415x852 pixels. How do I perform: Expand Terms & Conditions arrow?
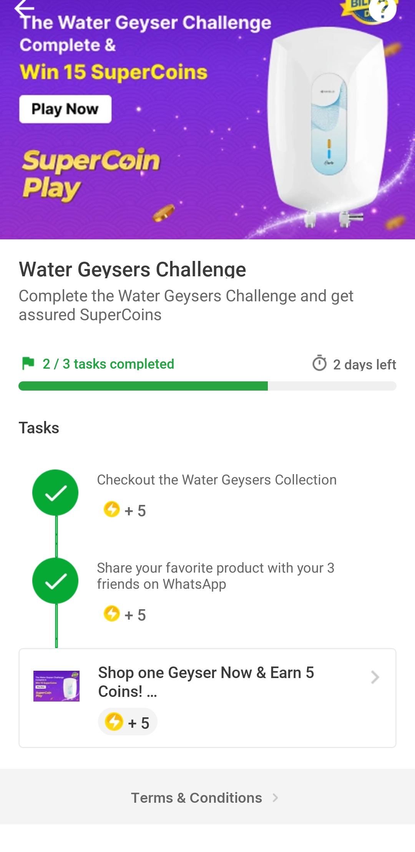[x=275, y=798]
